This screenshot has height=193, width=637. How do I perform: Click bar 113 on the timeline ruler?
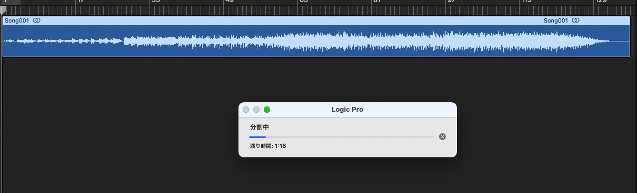click(526, 2)
